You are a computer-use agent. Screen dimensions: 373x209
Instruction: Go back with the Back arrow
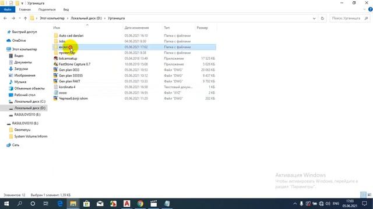[5, 18]
